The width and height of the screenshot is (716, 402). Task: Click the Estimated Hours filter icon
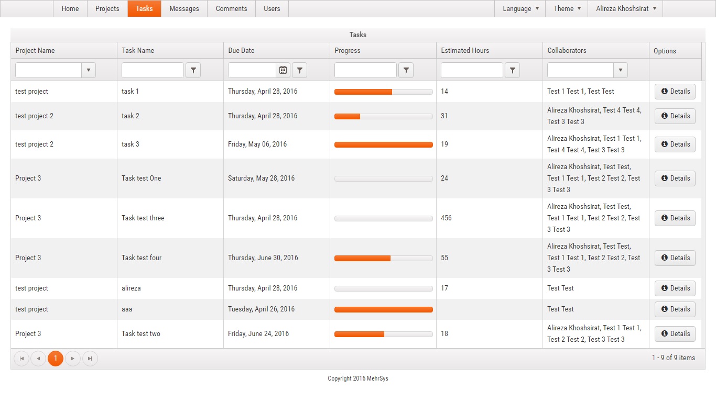coord(512,70)
